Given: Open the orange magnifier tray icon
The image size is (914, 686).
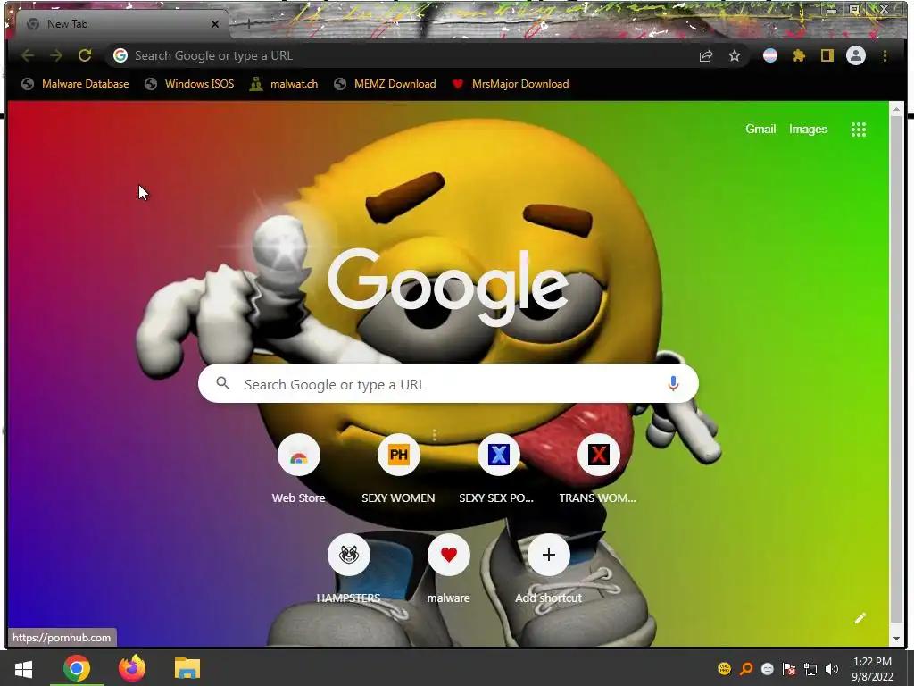Looking at the screenshot, I should pyautogui.click(x=745, y=669).
